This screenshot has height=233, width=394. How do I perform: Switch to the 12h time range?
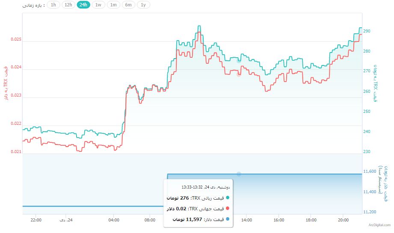click(68, 5)
